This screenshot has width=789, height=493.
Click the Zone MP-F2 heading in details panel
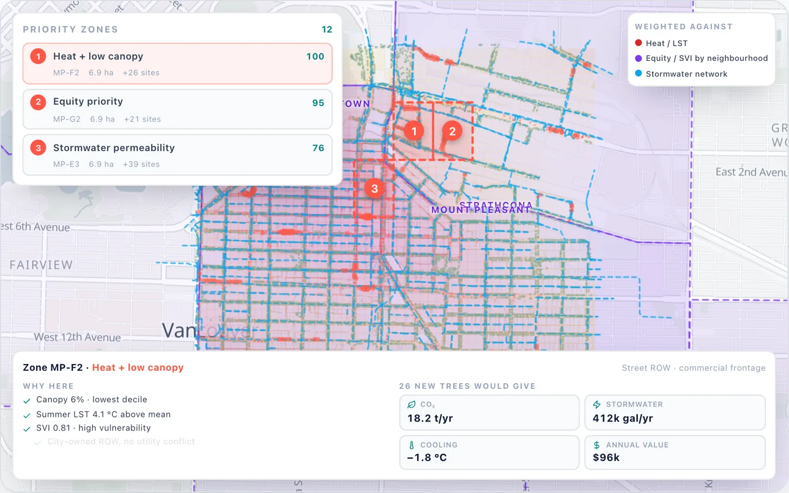click(x=103, y=367)
